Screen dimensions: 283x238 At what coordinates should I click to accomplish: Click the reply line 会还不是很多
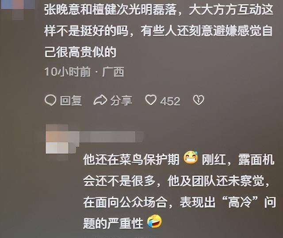click(176, 181)
